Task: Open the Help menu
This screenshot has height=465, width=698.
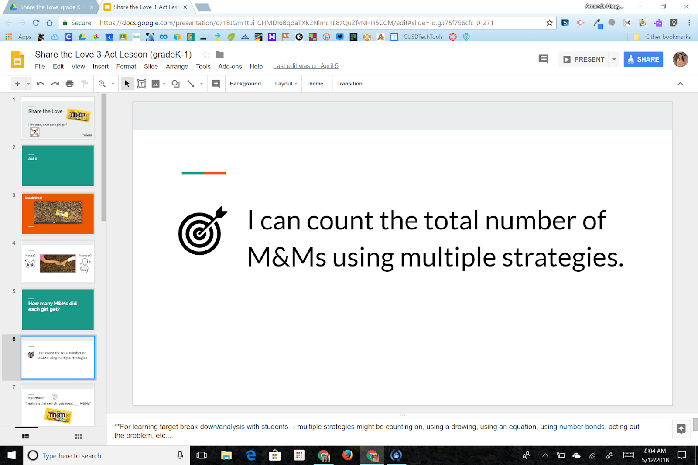Action: (x=256, y=66)
